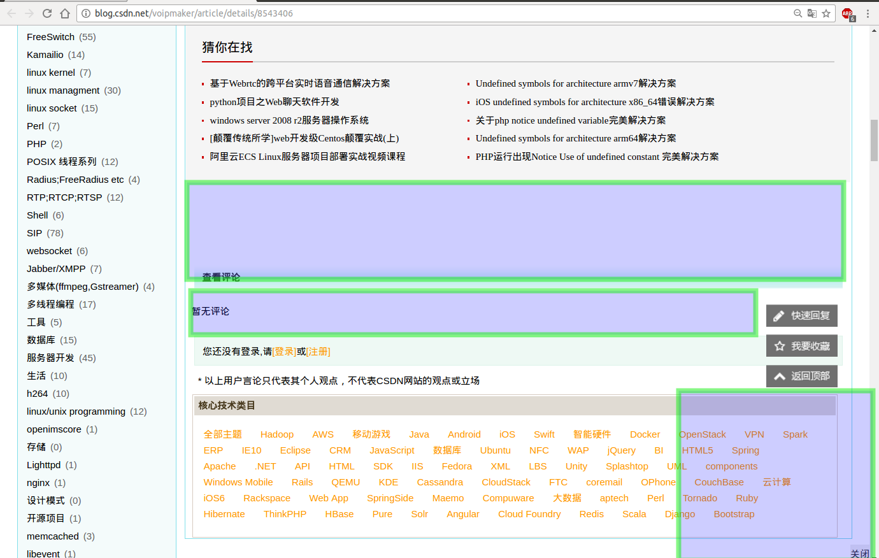Open the Kamailio (14) category

55,55
